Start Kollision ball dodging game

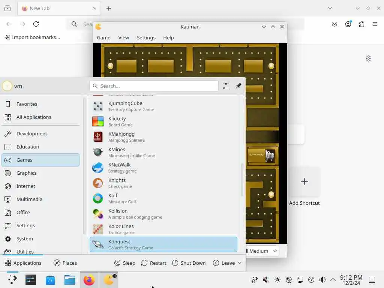click(163, 214)
